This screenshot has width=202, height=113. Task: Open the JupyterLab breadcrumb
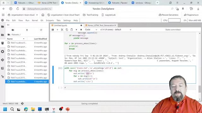click(109, 15)
